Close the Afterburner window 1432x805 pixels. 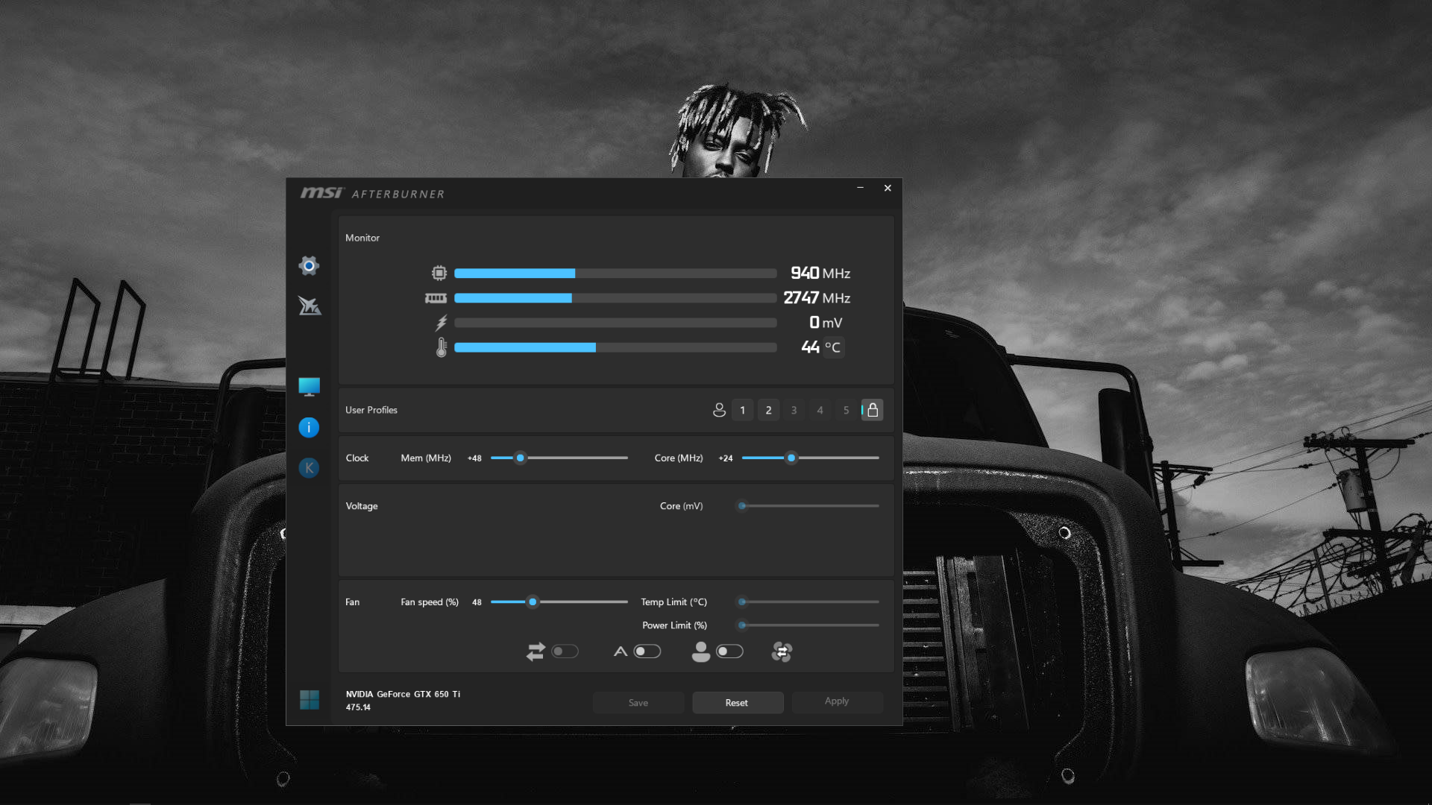[888, 188]
